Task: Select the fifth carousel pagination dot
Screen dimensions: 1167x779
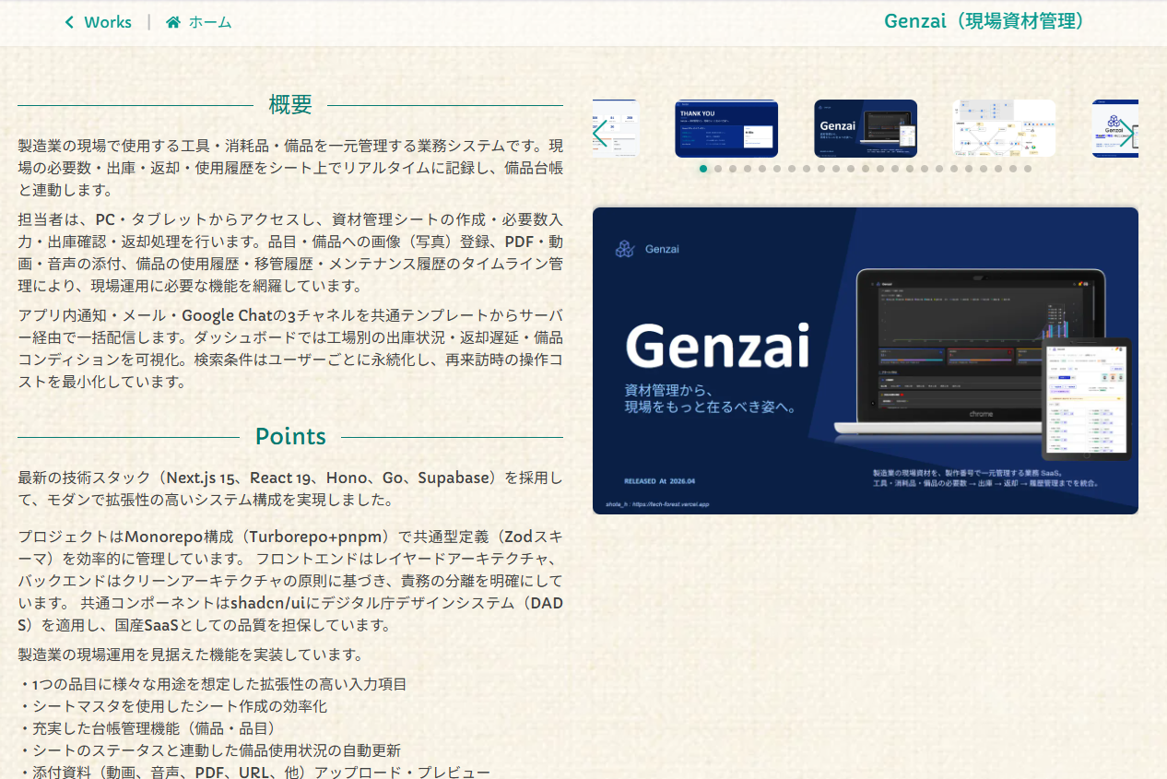Action: pyautogui.click(x=762, y=169)
